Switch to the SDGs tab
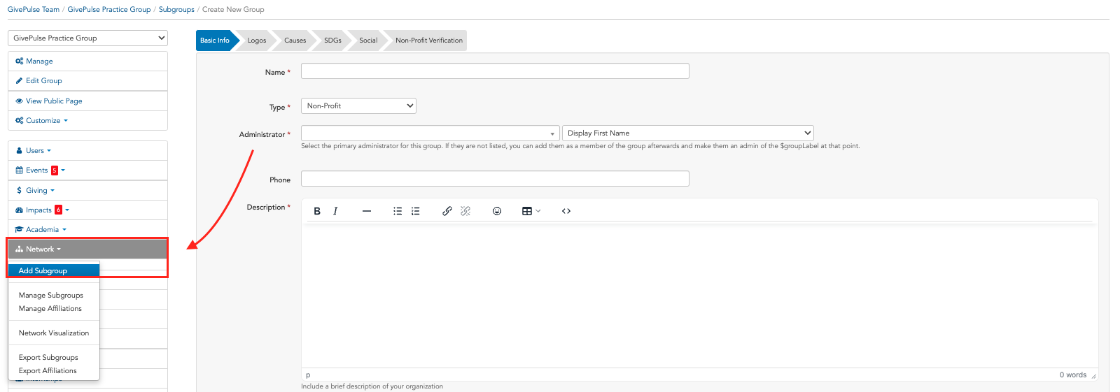 (332, 41)
